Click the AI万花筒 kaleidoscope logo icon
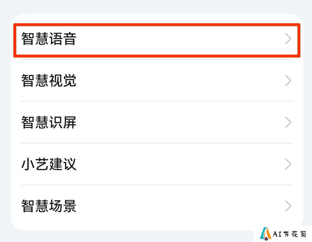 click(266, 234)
